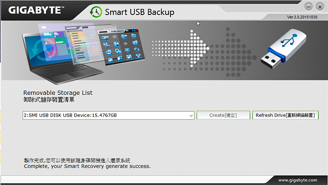Click the Chinese label 卸除式儲存裝置清單

coord(49,100)
